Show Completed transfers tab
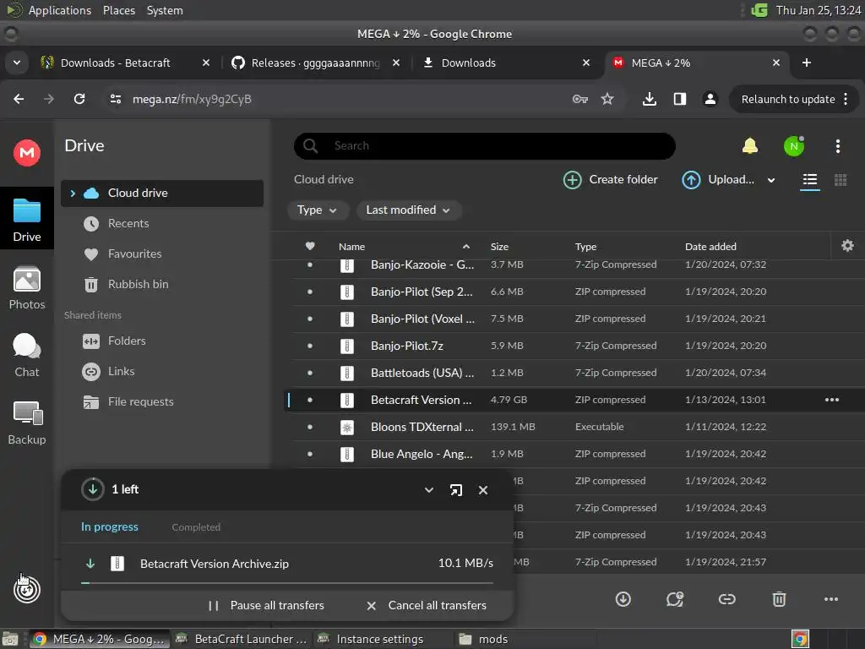This screenshot has width=865, height=649. 196,527
